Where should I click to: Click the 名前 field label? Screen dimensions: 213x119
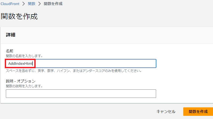click(x=10, y=51)
